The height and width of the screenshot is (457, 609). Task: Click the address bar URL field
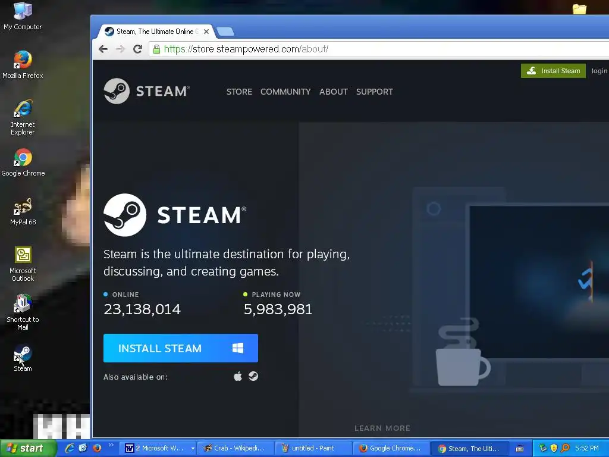click(x=379, y=49)
